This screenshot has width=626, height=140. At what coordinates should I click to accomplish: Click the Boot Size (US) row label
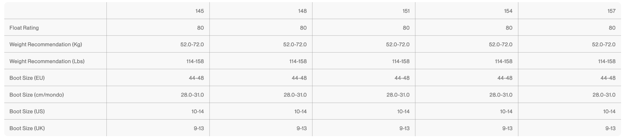pyautogui.click(x=27, y=112)
